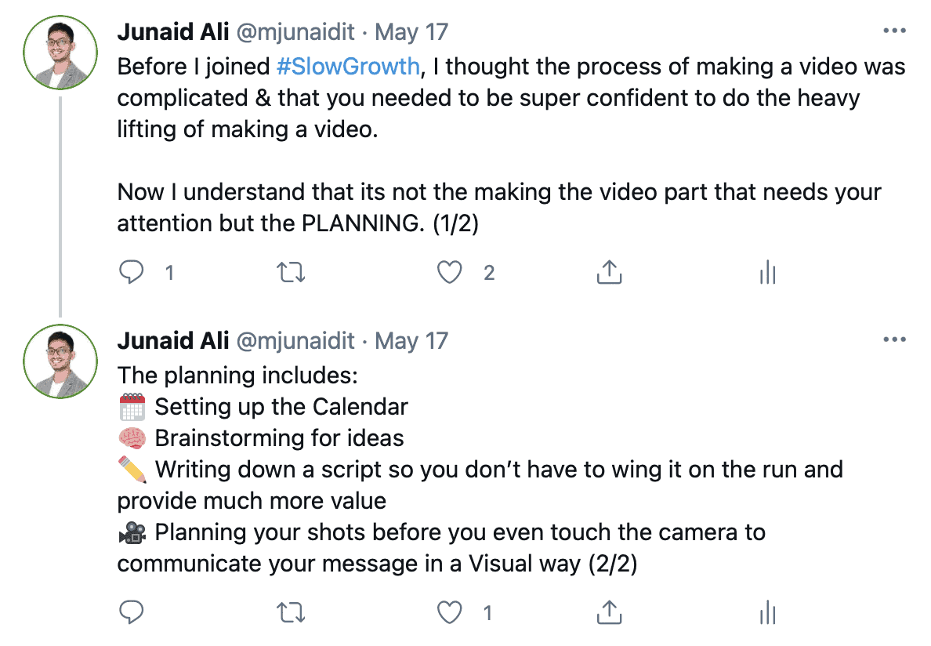This screenshot has height=646, width=931.
Task: View analytics of the first tweet
Action: [x=767, y=273]
